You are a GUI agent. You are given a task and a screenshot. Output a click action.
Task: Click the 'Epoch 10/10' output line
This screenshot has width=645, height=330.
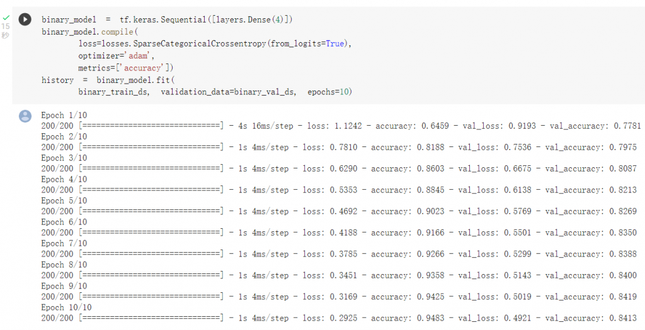point(66,307)
